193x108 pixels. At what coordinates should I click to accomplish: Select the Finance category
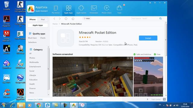coord(32,88)
